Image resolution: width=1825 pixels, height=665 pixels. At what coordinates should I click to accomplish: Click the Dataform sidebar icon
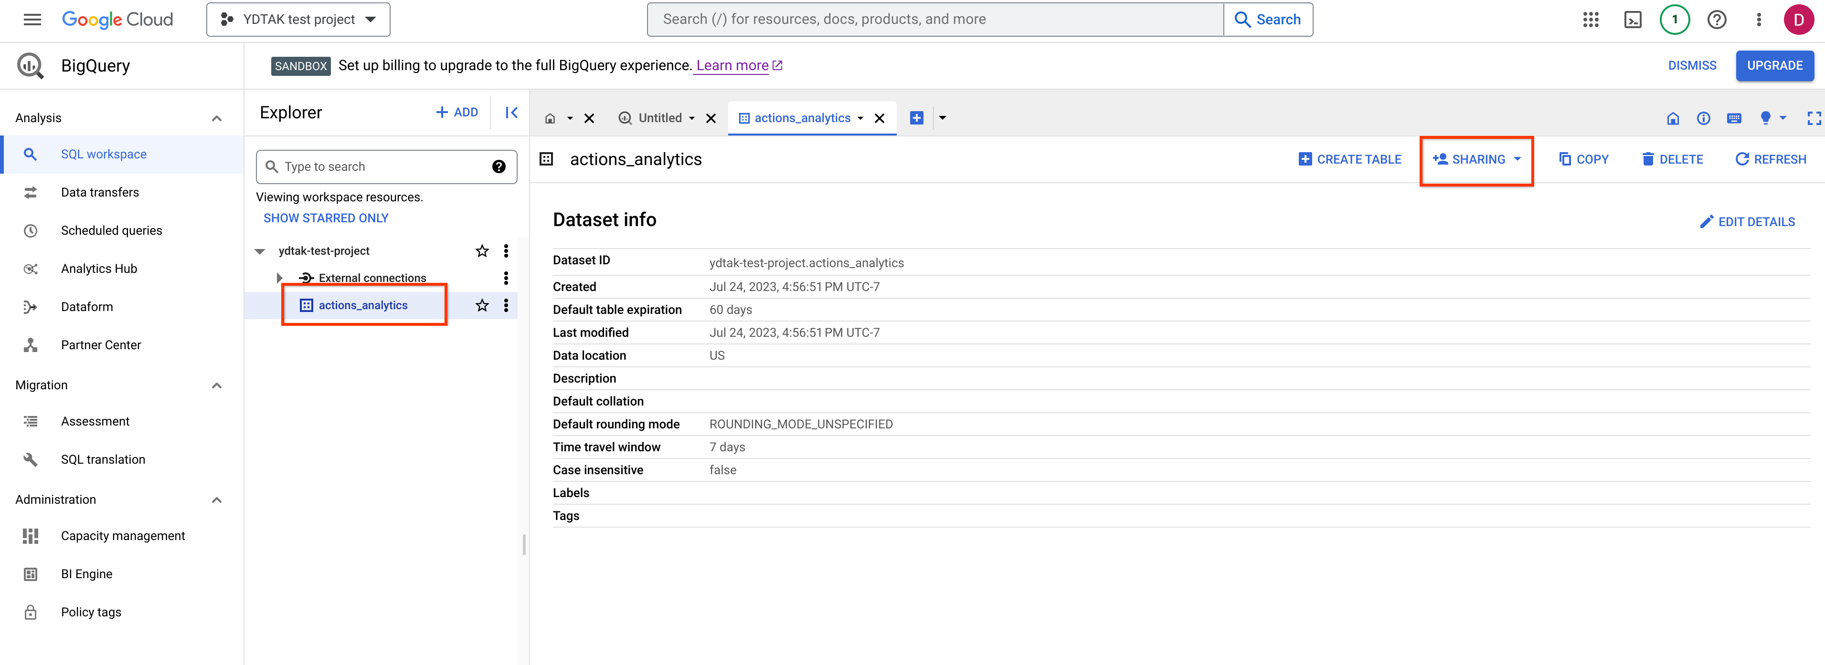pos(32,306)
